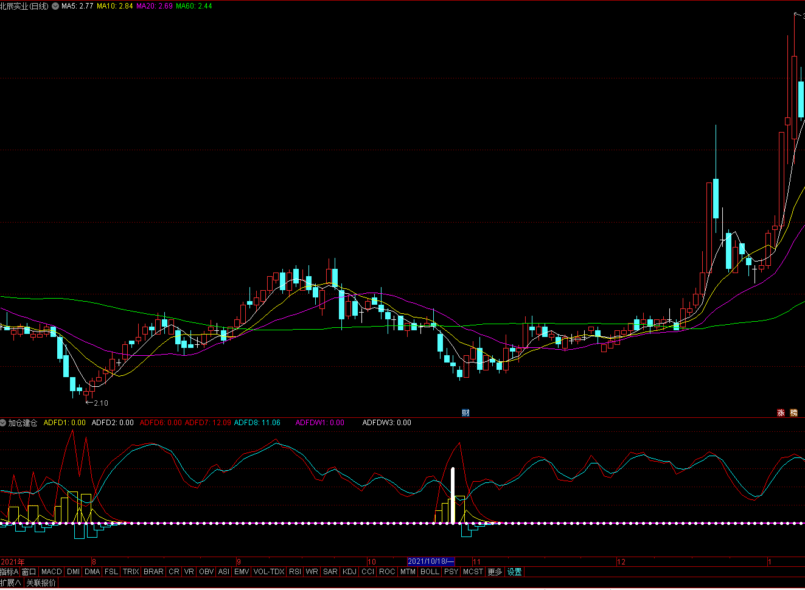Click the 2021年 year label on time axis
This screenshot has width=805, height=590.
coord(13,561)
